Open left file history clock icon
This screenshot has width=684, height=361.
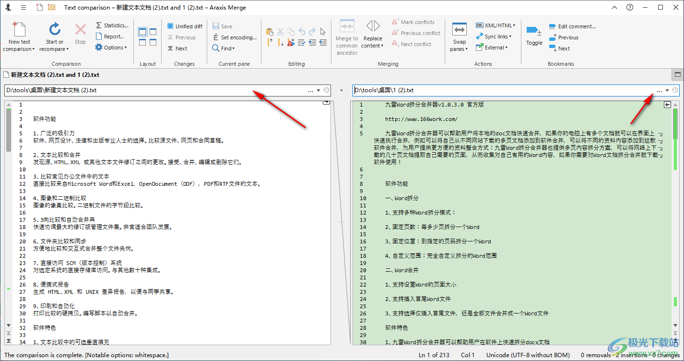[326, 90]
